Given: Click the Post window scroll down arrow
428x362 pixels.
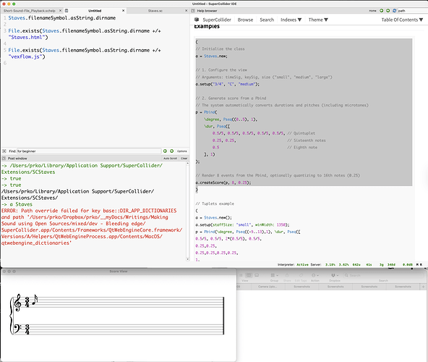Looking at the screenshot, I should (x=187, y=259).
